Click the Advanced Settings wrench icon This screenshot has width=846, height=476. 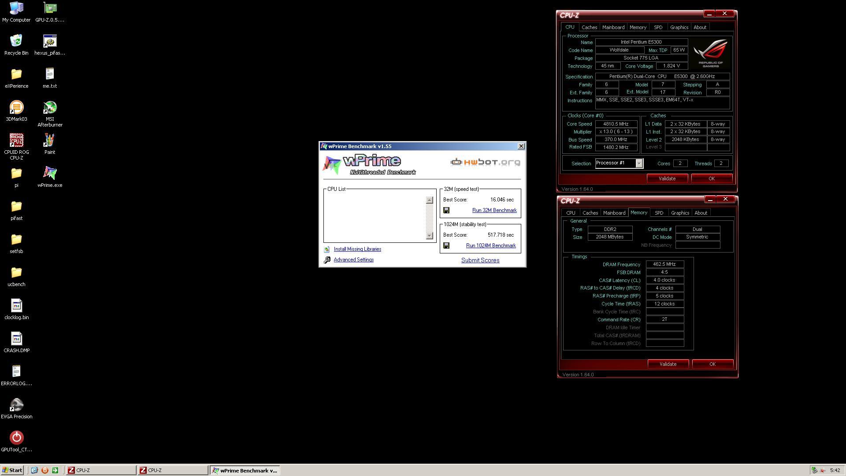pyautogui.click(x=327, y=260)
